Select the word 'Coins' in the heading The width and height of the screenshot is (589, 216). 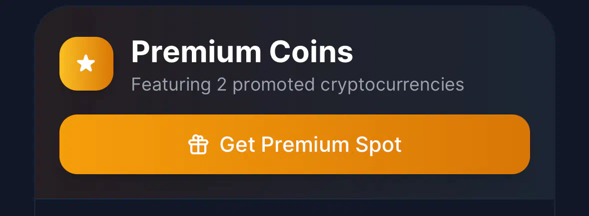[x=311, y=52]
